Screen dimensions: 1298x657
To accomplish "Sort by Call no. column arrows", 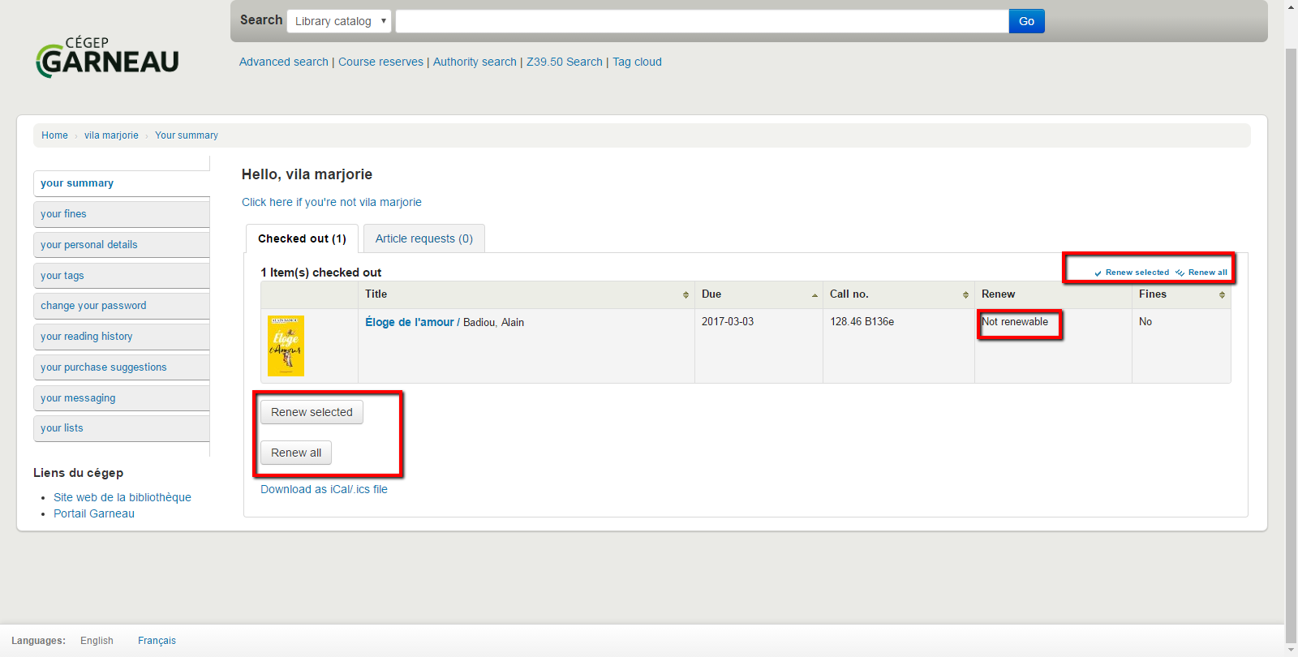I will point(965,295).
